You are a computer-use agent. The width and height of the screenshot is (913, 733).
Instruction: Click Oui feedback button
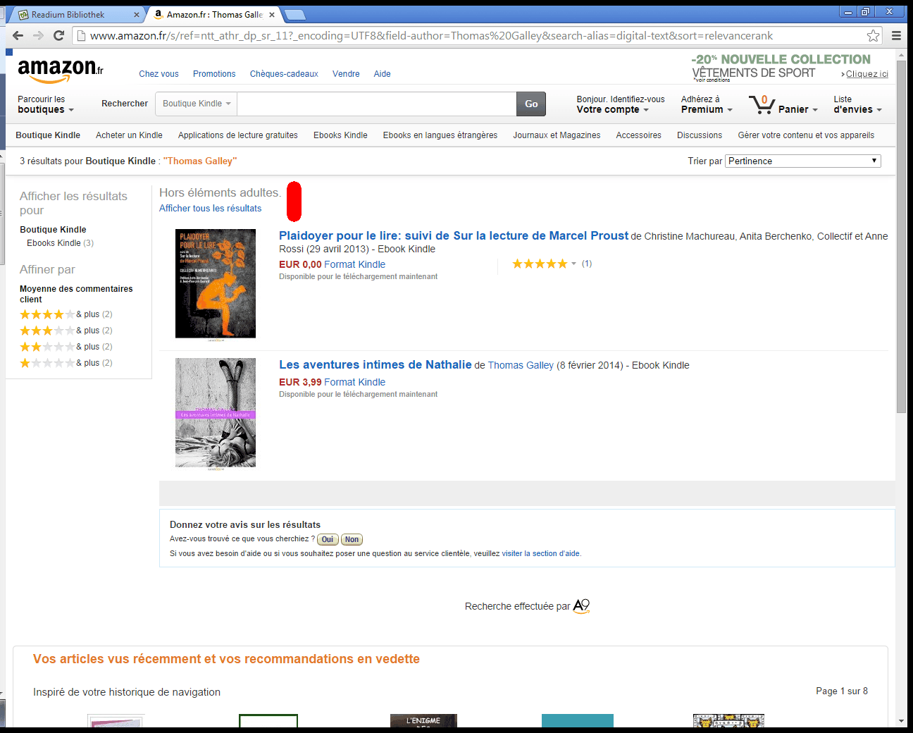(328, 539)
